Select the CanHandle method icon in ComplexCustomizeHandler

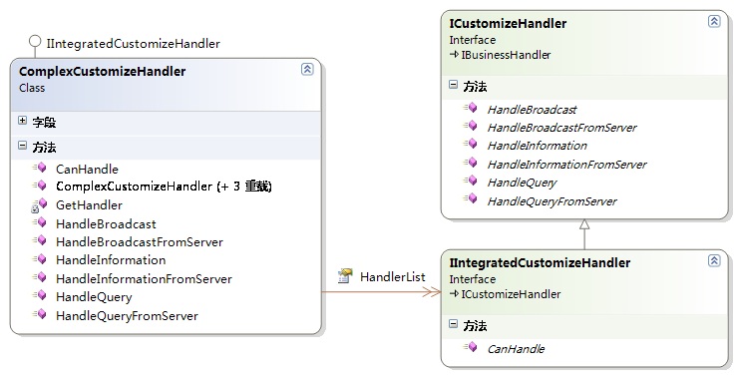(x=40, y=168)
